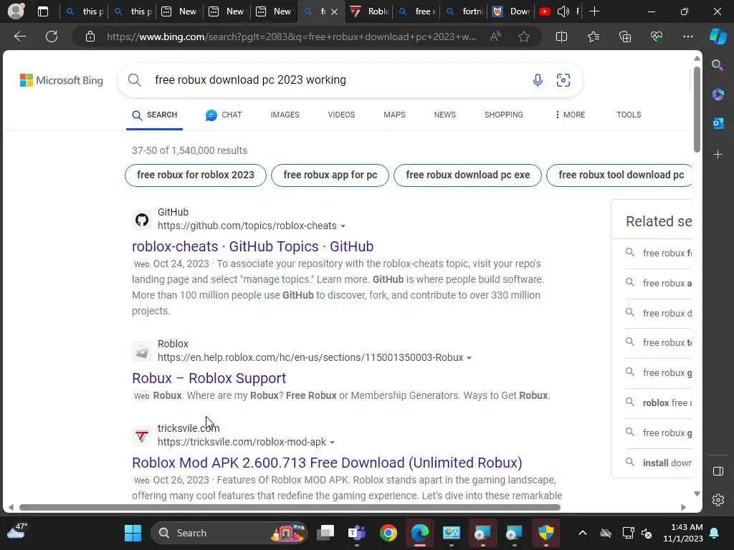Open Collections
Viewport: 734px width, 550px height.
[x=625, y=37]
